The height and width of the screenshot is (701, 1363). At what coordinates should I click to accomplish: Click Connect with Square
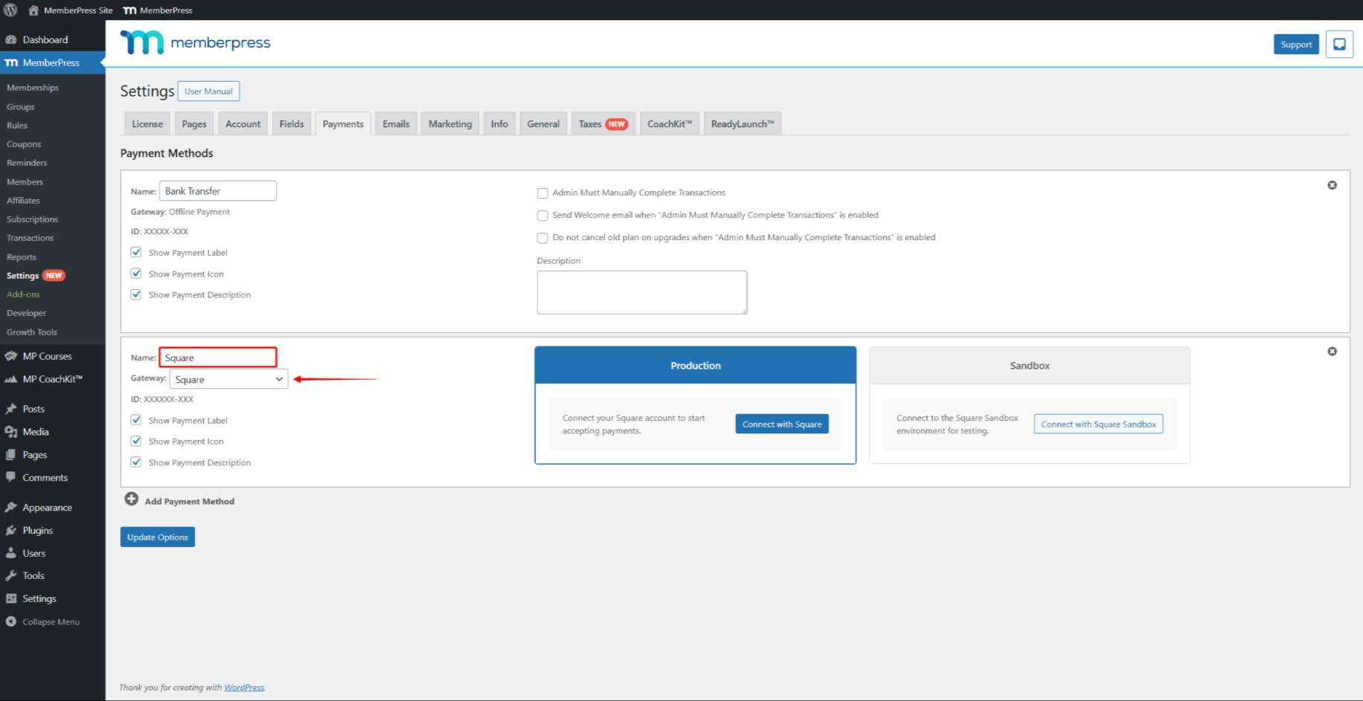click(782, 424)
